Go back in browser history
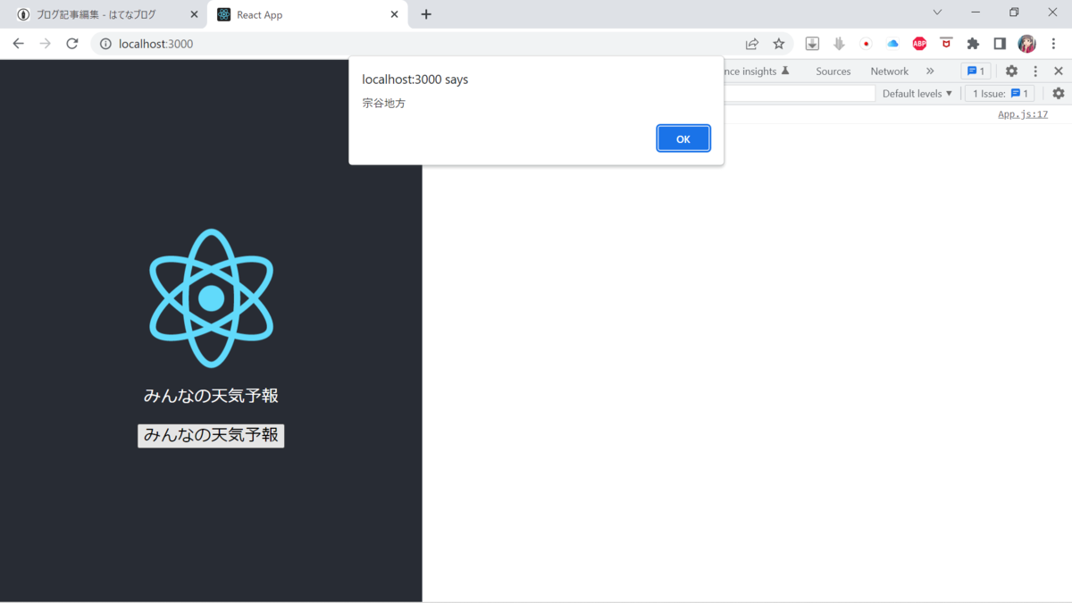The image size is (1072, 603). (x=18, y=44)
